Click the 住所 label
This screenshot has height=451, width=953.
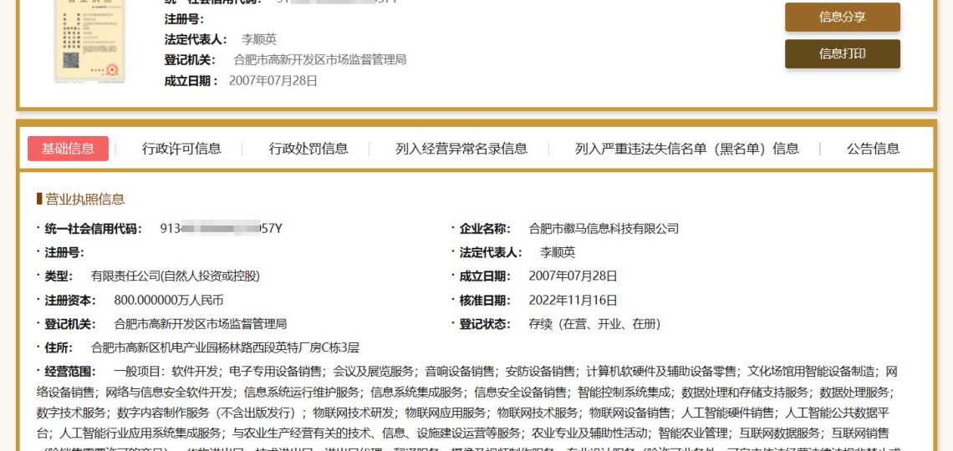coord(59,347)
